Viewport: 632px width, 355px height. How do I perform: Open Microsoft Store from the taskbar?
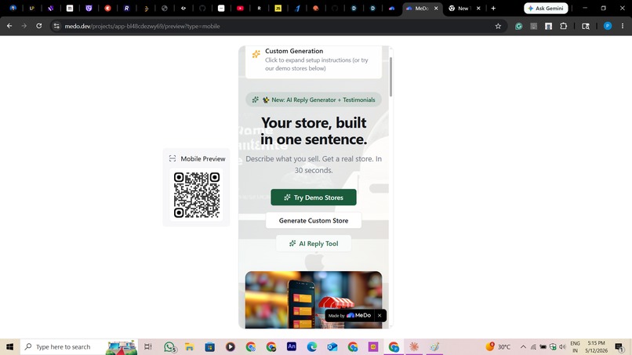(x=209, y=346)
